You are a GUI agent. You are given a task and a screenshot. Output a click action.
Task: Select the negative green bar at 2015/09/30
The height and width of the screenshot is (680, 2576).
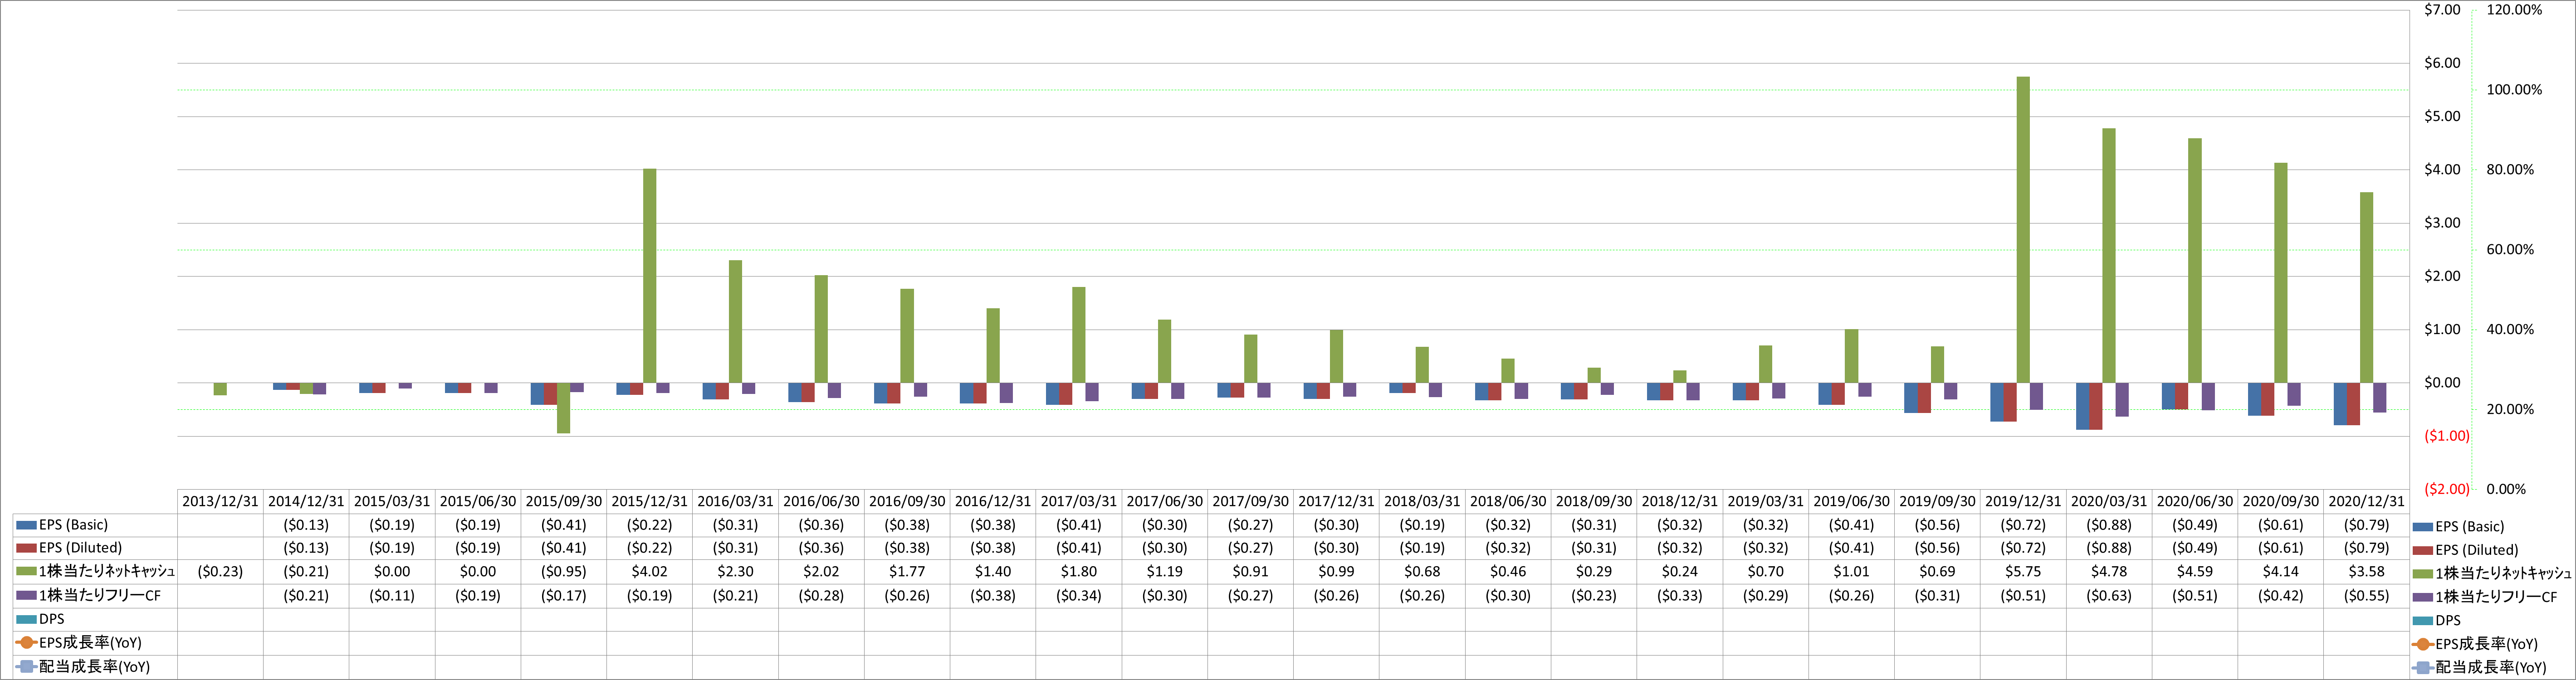coord(564,408)
